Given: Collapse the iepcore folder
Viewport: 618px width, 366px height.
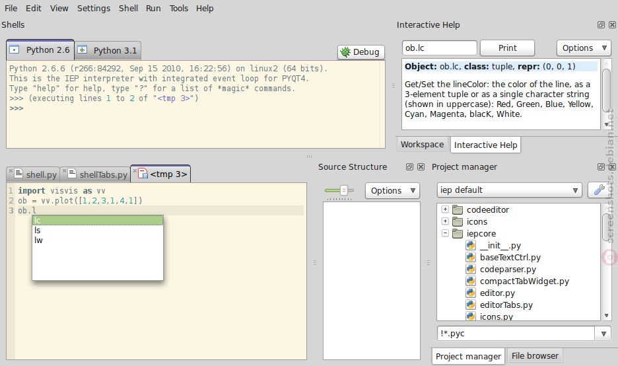Looking at the screenshot, I should 445,233.
